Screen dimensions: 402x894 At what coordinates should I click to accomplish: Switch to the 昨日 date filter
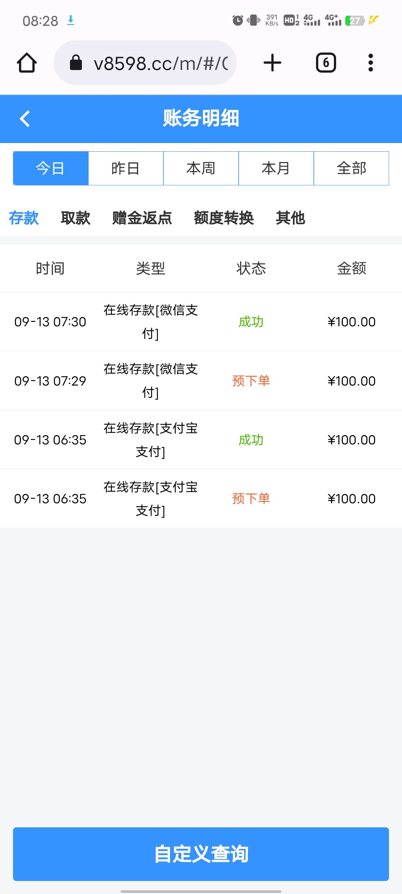coord(126,168)
